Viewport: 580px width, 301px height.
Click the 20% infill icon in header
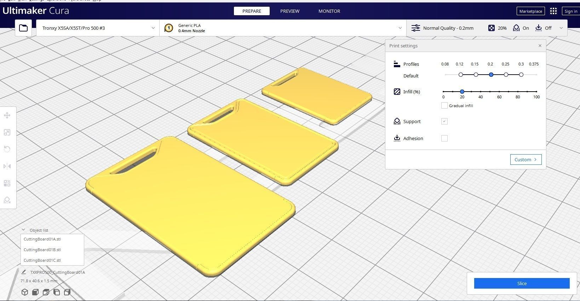pyautogui.click(x=492, y=28)
